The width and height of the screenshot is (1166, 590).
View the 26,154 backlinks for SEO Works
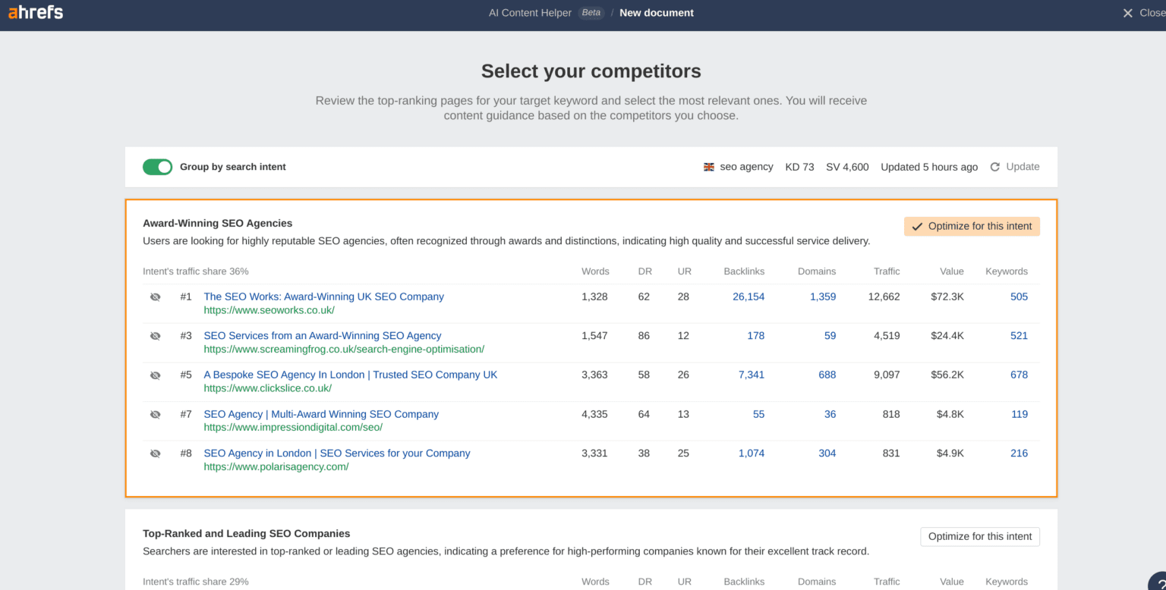click(748, 297)
